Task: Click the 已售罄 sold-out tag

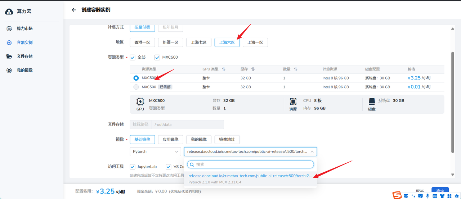Action: tap(166, 87)
